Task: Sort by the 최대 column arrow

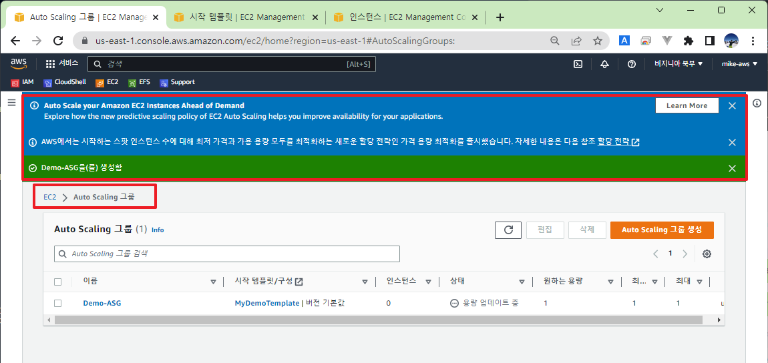Action: click(699, 282)
